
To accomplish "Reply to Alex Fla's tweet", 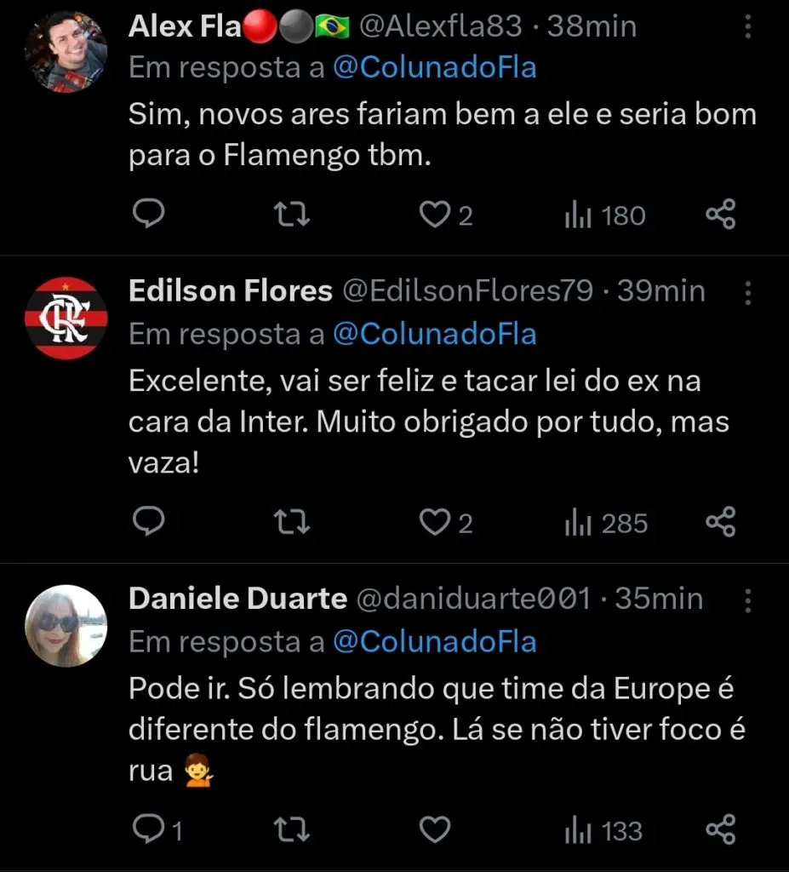I will click(149, 215).
